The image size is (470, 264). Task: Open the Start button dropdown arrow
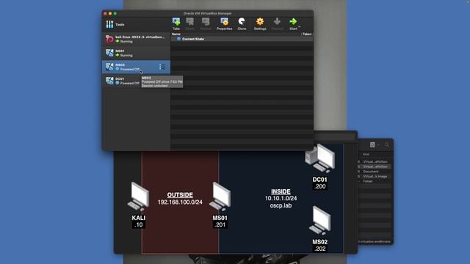point(299,27)
